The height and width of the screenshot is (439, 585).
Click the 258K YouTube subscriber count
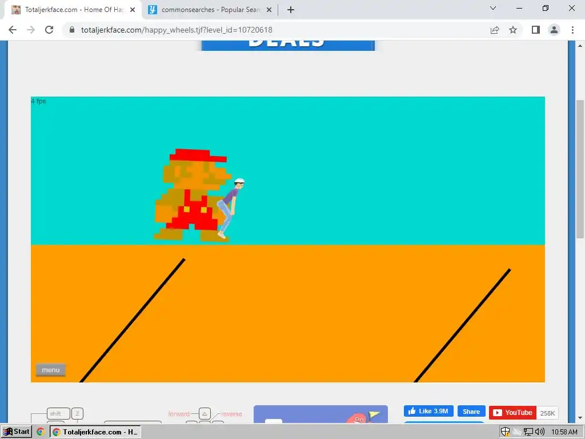tap(547, 413)
